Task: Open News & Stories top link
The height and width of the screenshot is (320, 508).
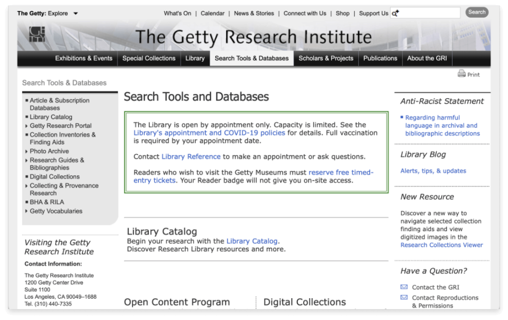Action: pos(254,13)
